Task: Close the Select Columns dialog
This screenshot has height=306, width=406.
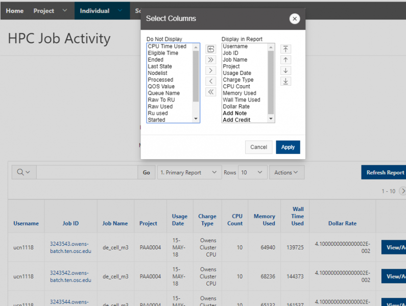Action: click(294, 19)
